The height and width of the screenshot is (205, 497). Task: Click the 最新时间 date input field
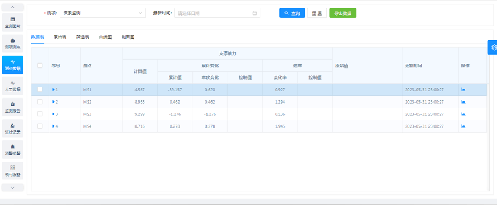click(217, 13)
